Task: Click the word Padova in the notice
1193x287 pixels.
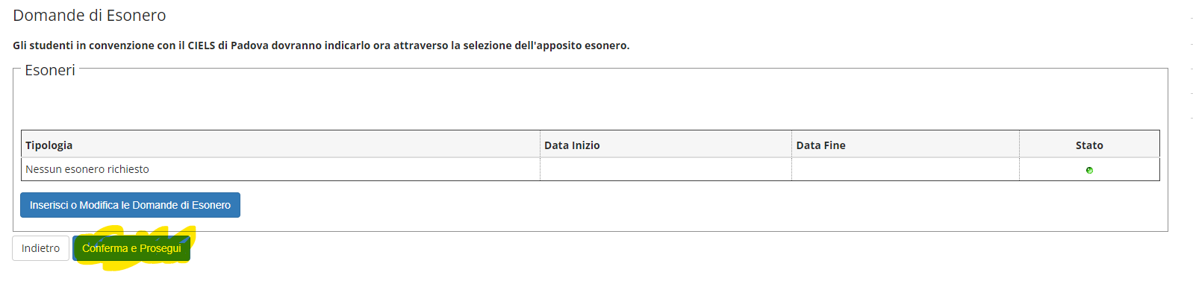Action: tap(249, 45)
